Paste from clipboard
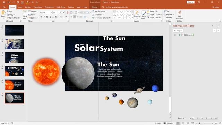Image resolution: width=222 pixels, height=125 pixels. pyautogui.click(x=3, y=14)
